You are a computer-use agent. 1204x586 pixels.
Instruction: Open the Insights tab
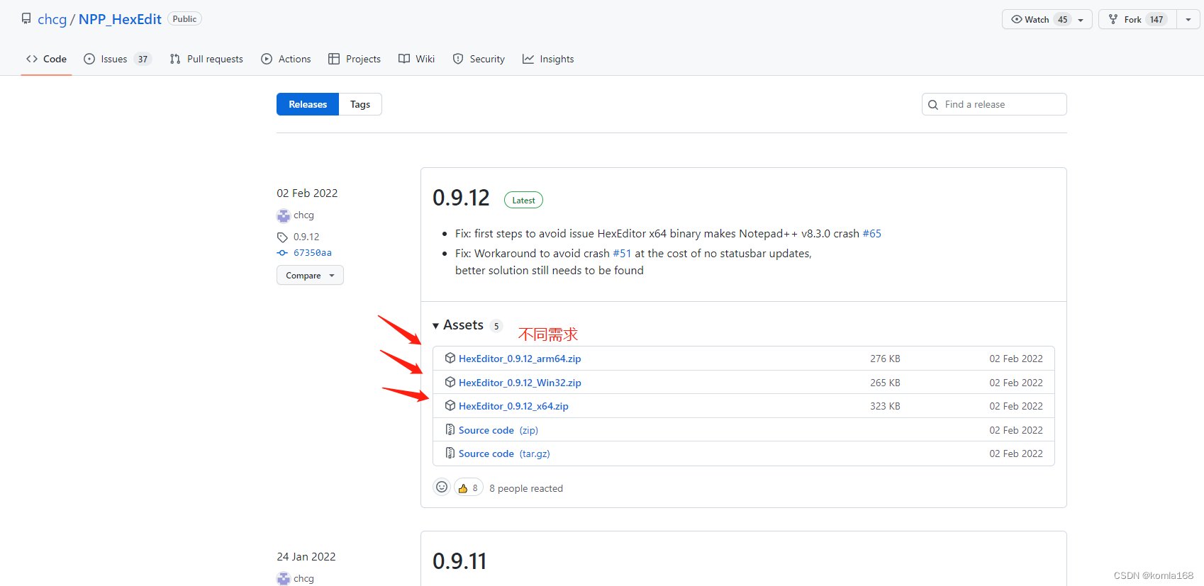(548, 59)
